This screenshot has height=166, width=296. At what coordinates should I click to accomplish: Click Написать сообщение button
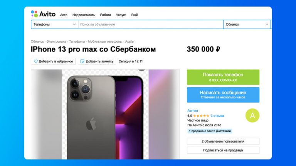[x=223, y=95]
